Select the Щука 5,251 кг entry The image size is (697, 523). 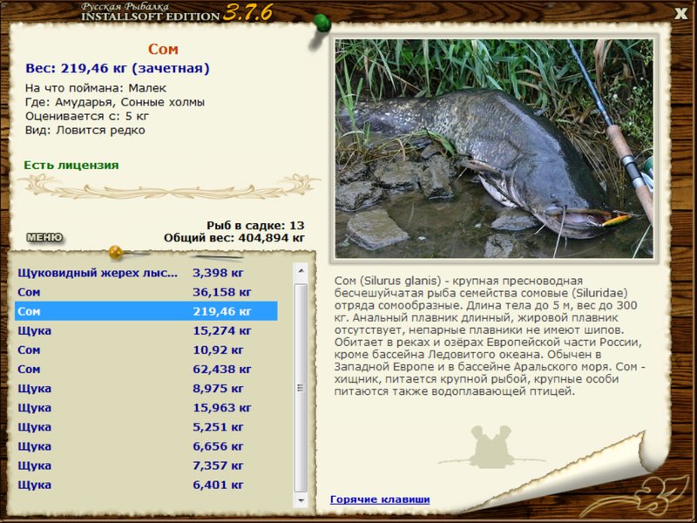145,426
